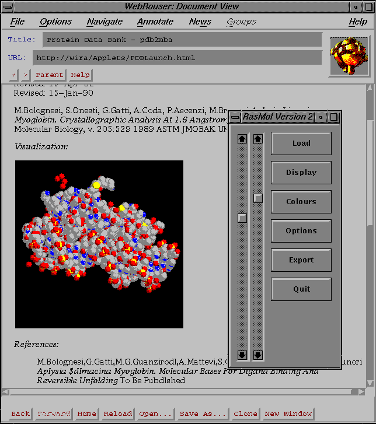Click the URL text field

click(x=177, y=58)
